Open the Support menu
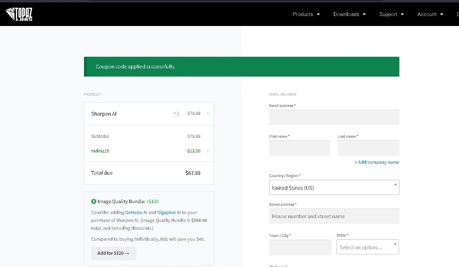459x267 pixels. point(391,14)
